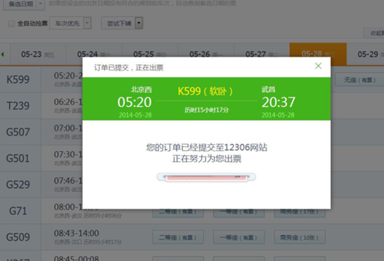Click train number K599 in list
384x261 pixels.
[18, 79]
